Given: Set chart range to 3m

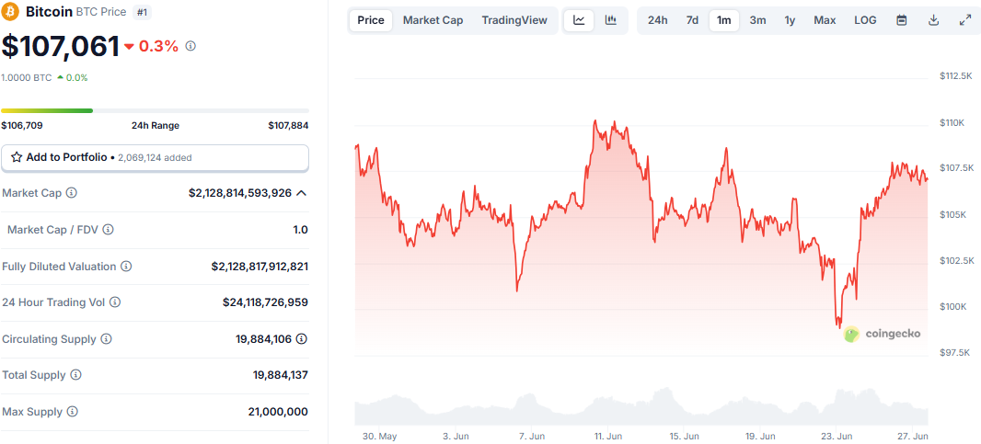Looking at the screenshot, I should [757, 20].
